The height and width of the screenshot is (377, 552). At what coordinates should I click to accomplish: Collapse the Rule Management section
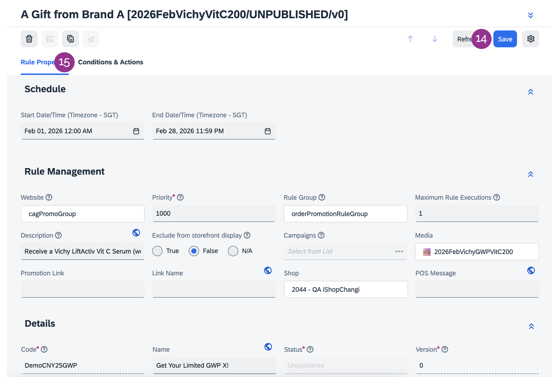click(x=531, y=174)
